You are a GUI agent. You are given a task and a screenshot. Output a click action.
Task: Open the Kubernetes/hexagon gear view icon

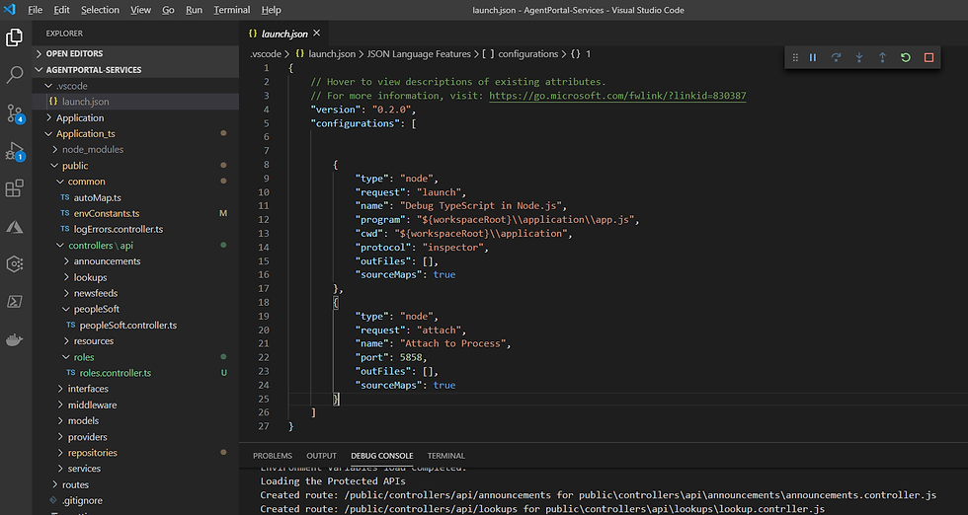[14, 264]
